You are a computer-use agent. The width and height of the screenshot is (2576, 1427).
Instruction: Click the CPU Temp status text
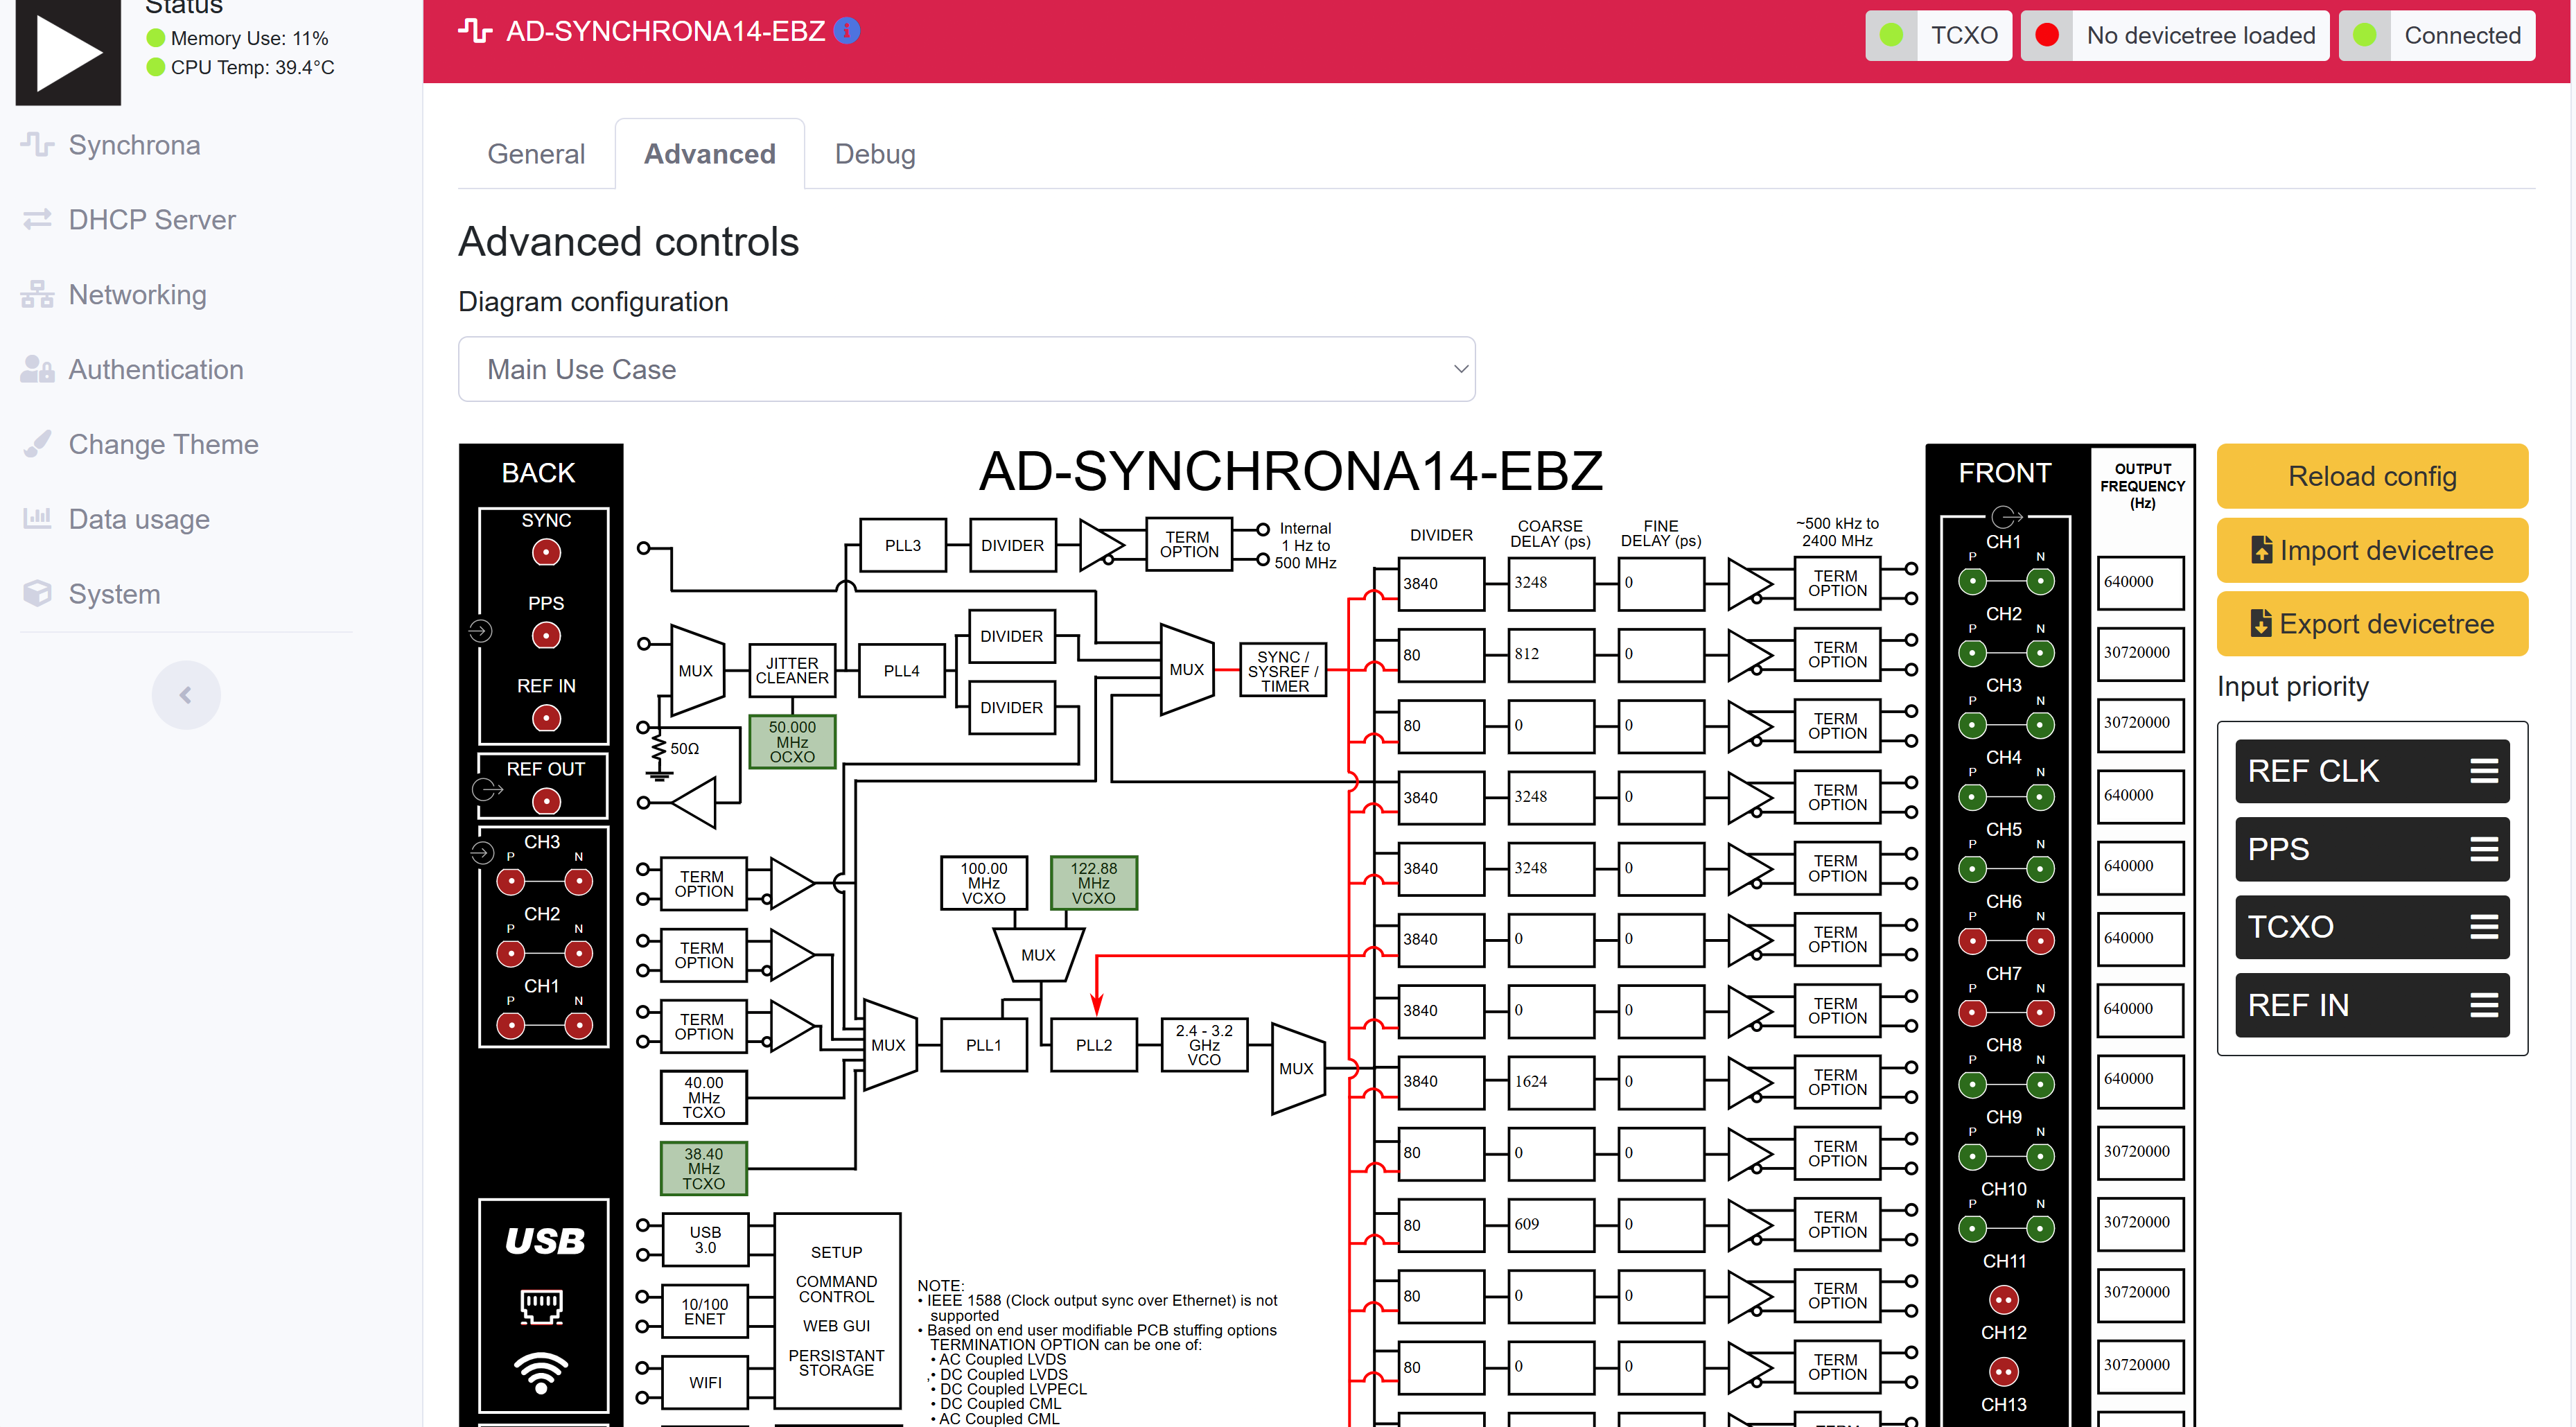coord(252,67)
